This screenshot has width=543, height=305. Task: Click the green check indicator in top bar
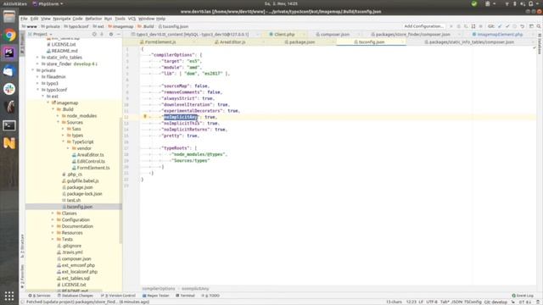coord(474,3)
